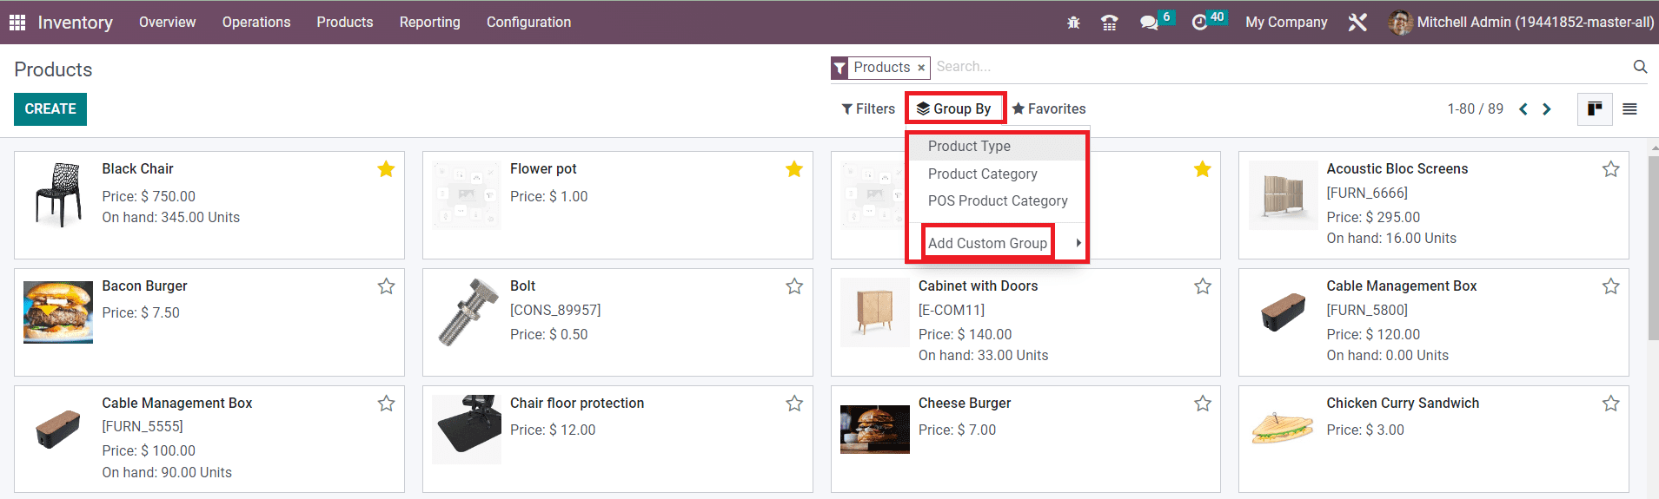This screenshot has height=499, width=1659.
Task: Mark Bacon Burger as favorite
Action: 386,286
